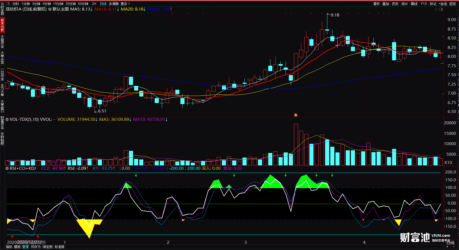This screenshot has height=250, width=459.
Task: Switch chart to the 2H period
Action: (94, 4)
